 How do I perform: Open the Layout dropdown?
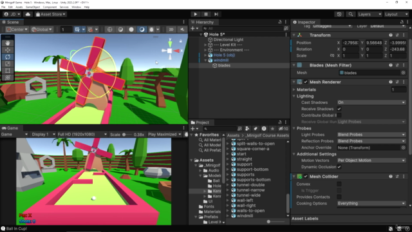tap(397, 14)
